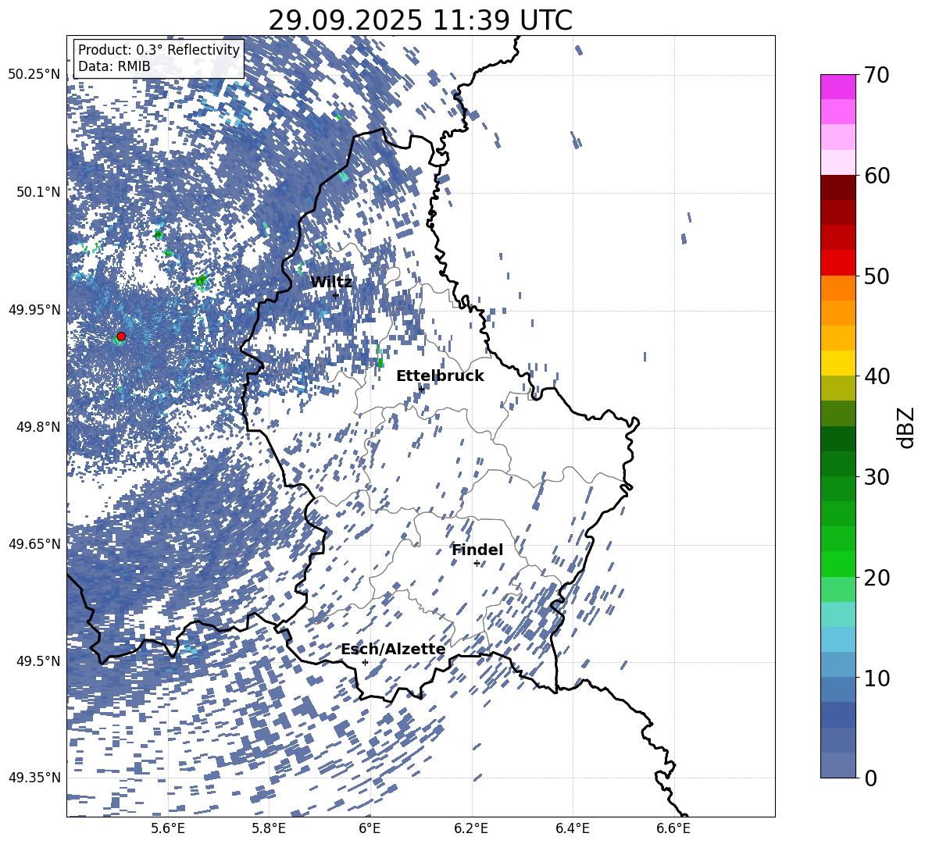
Task: Click the 30 value on colorbar
Action: pos(876,477)
